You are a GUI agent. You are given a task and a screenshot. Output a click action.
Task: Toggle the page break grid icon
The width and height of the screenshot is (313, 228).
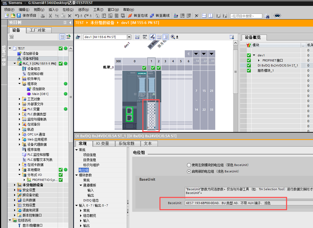click(x=159, y=37)
